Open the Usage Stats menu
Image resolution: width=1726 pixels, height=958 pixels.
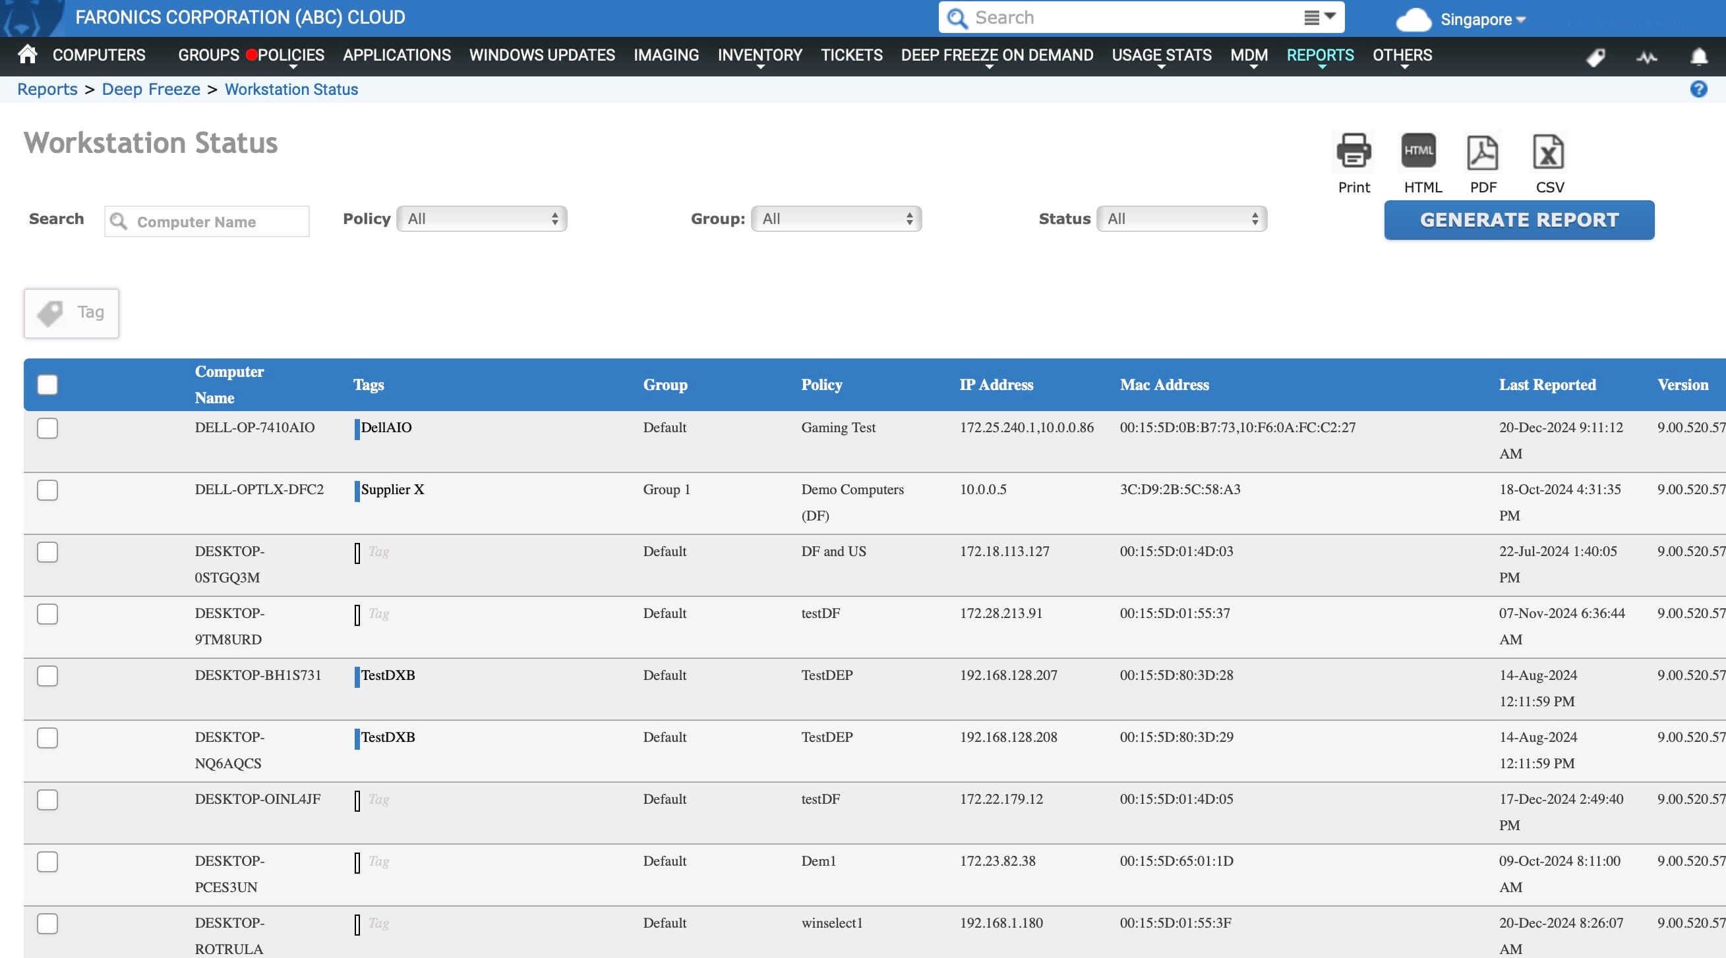[1161, 55]
